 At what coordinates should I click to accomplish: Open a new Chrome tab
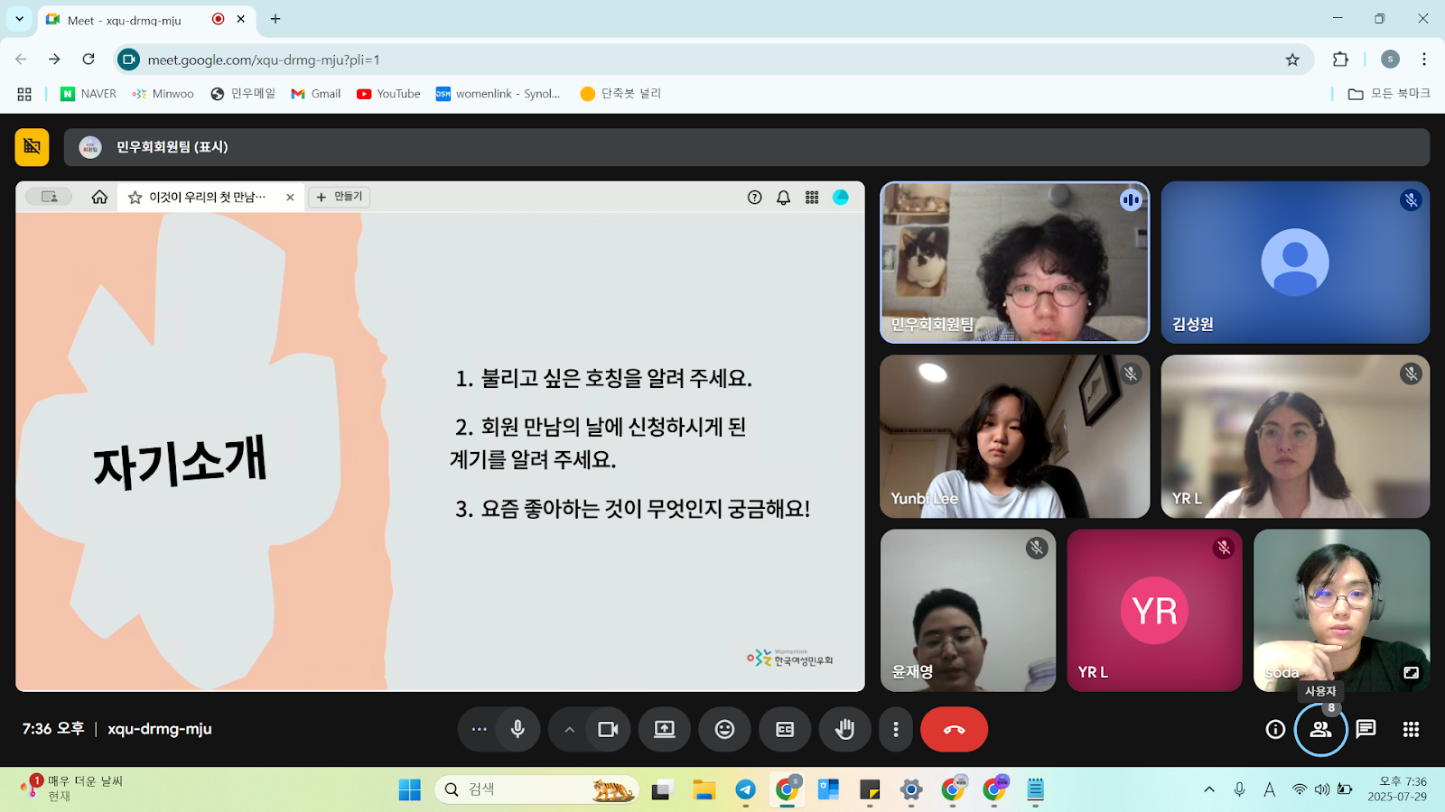(275, 19)
